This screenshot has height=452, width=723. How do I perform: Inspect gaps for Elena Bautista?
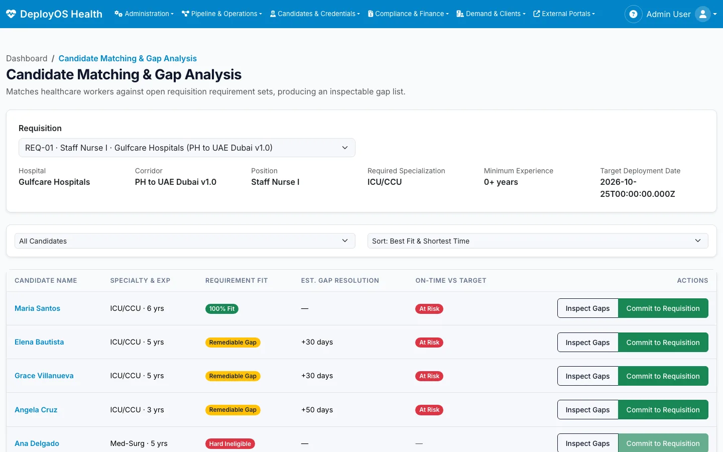tap(587, 343)
